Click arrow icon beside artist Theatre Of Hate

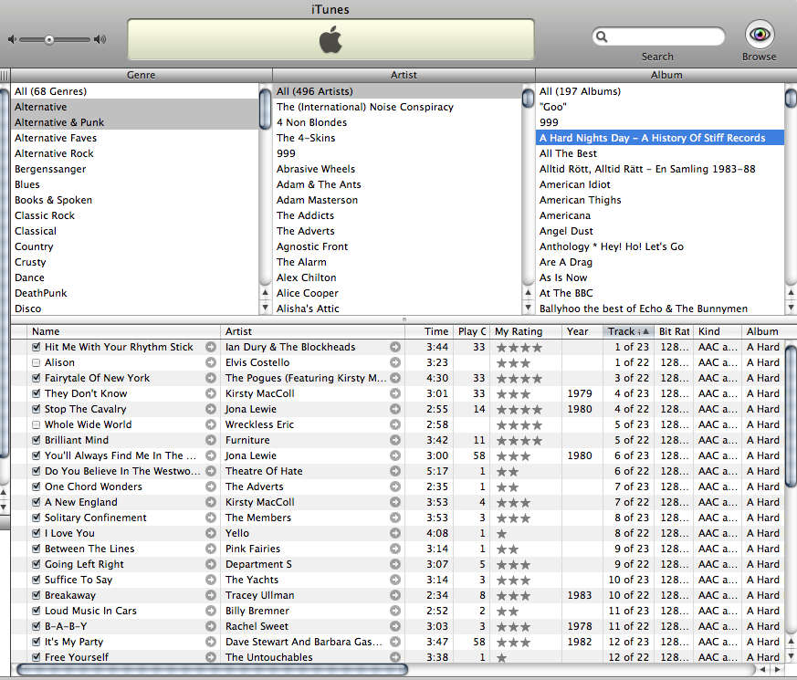coord(395,471)
